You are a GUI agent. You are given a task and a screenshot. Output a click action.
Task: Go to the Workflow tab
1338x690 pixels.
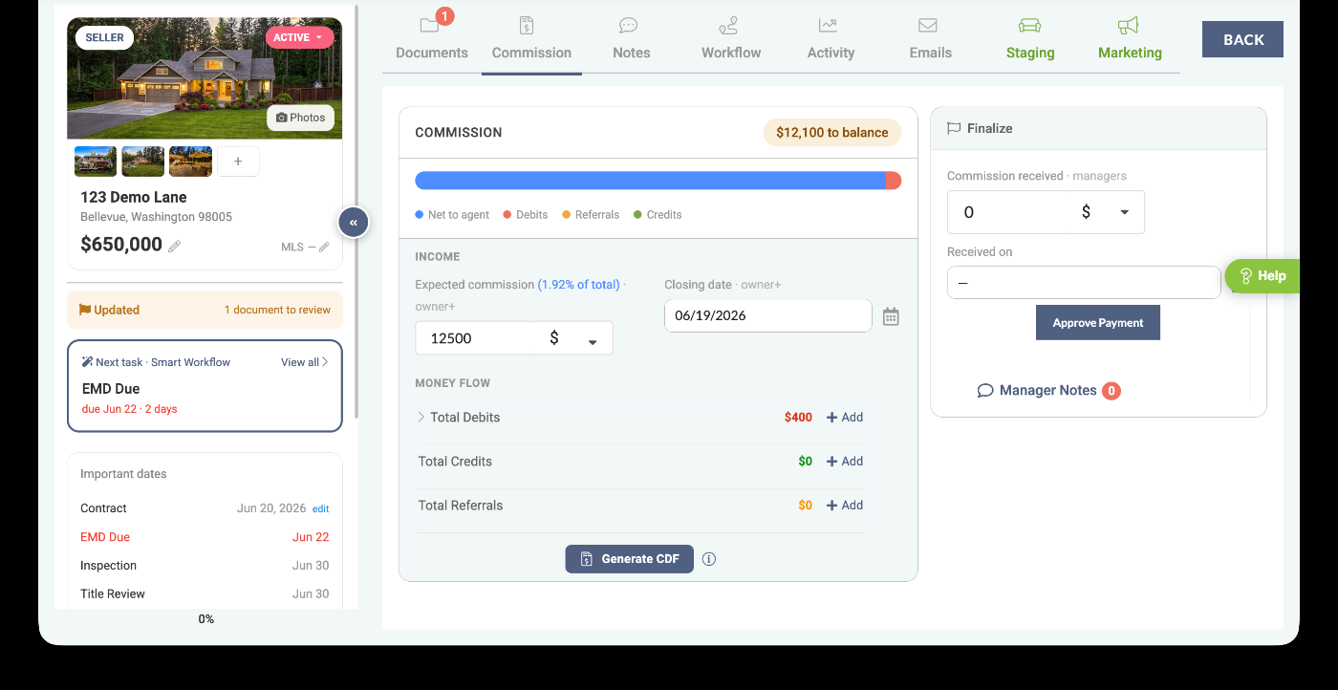(731, 38)
